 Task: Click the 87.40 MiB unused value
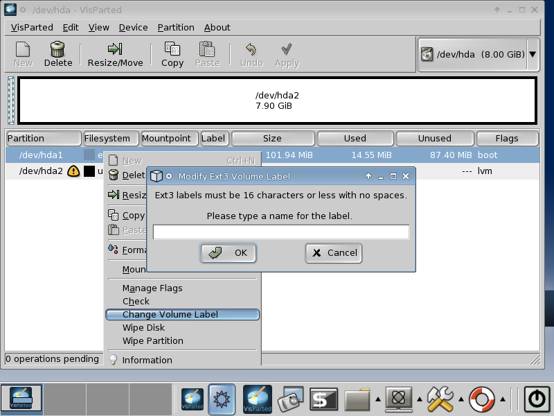(x=451, y=155)
